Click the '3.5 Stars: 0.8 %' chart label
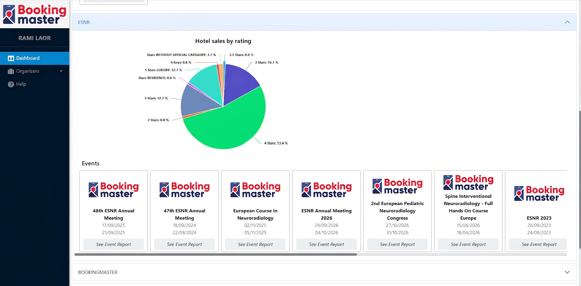The image size is (581, 286). [241, 55]
